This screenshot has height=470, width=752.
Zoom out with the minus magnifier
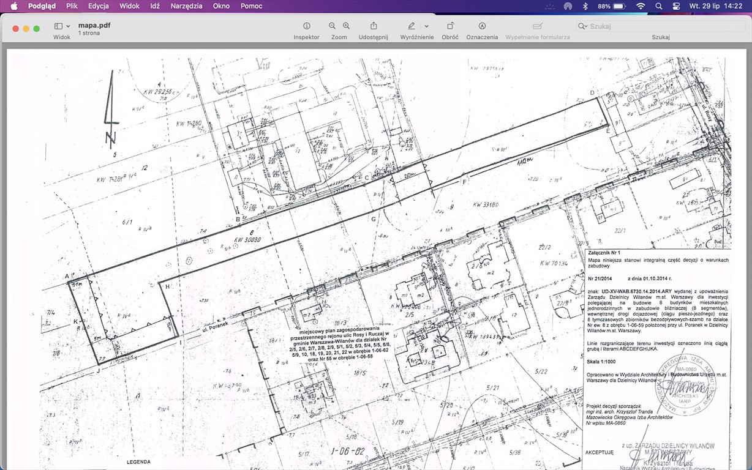pyautogui.click(x=332, y=26)
